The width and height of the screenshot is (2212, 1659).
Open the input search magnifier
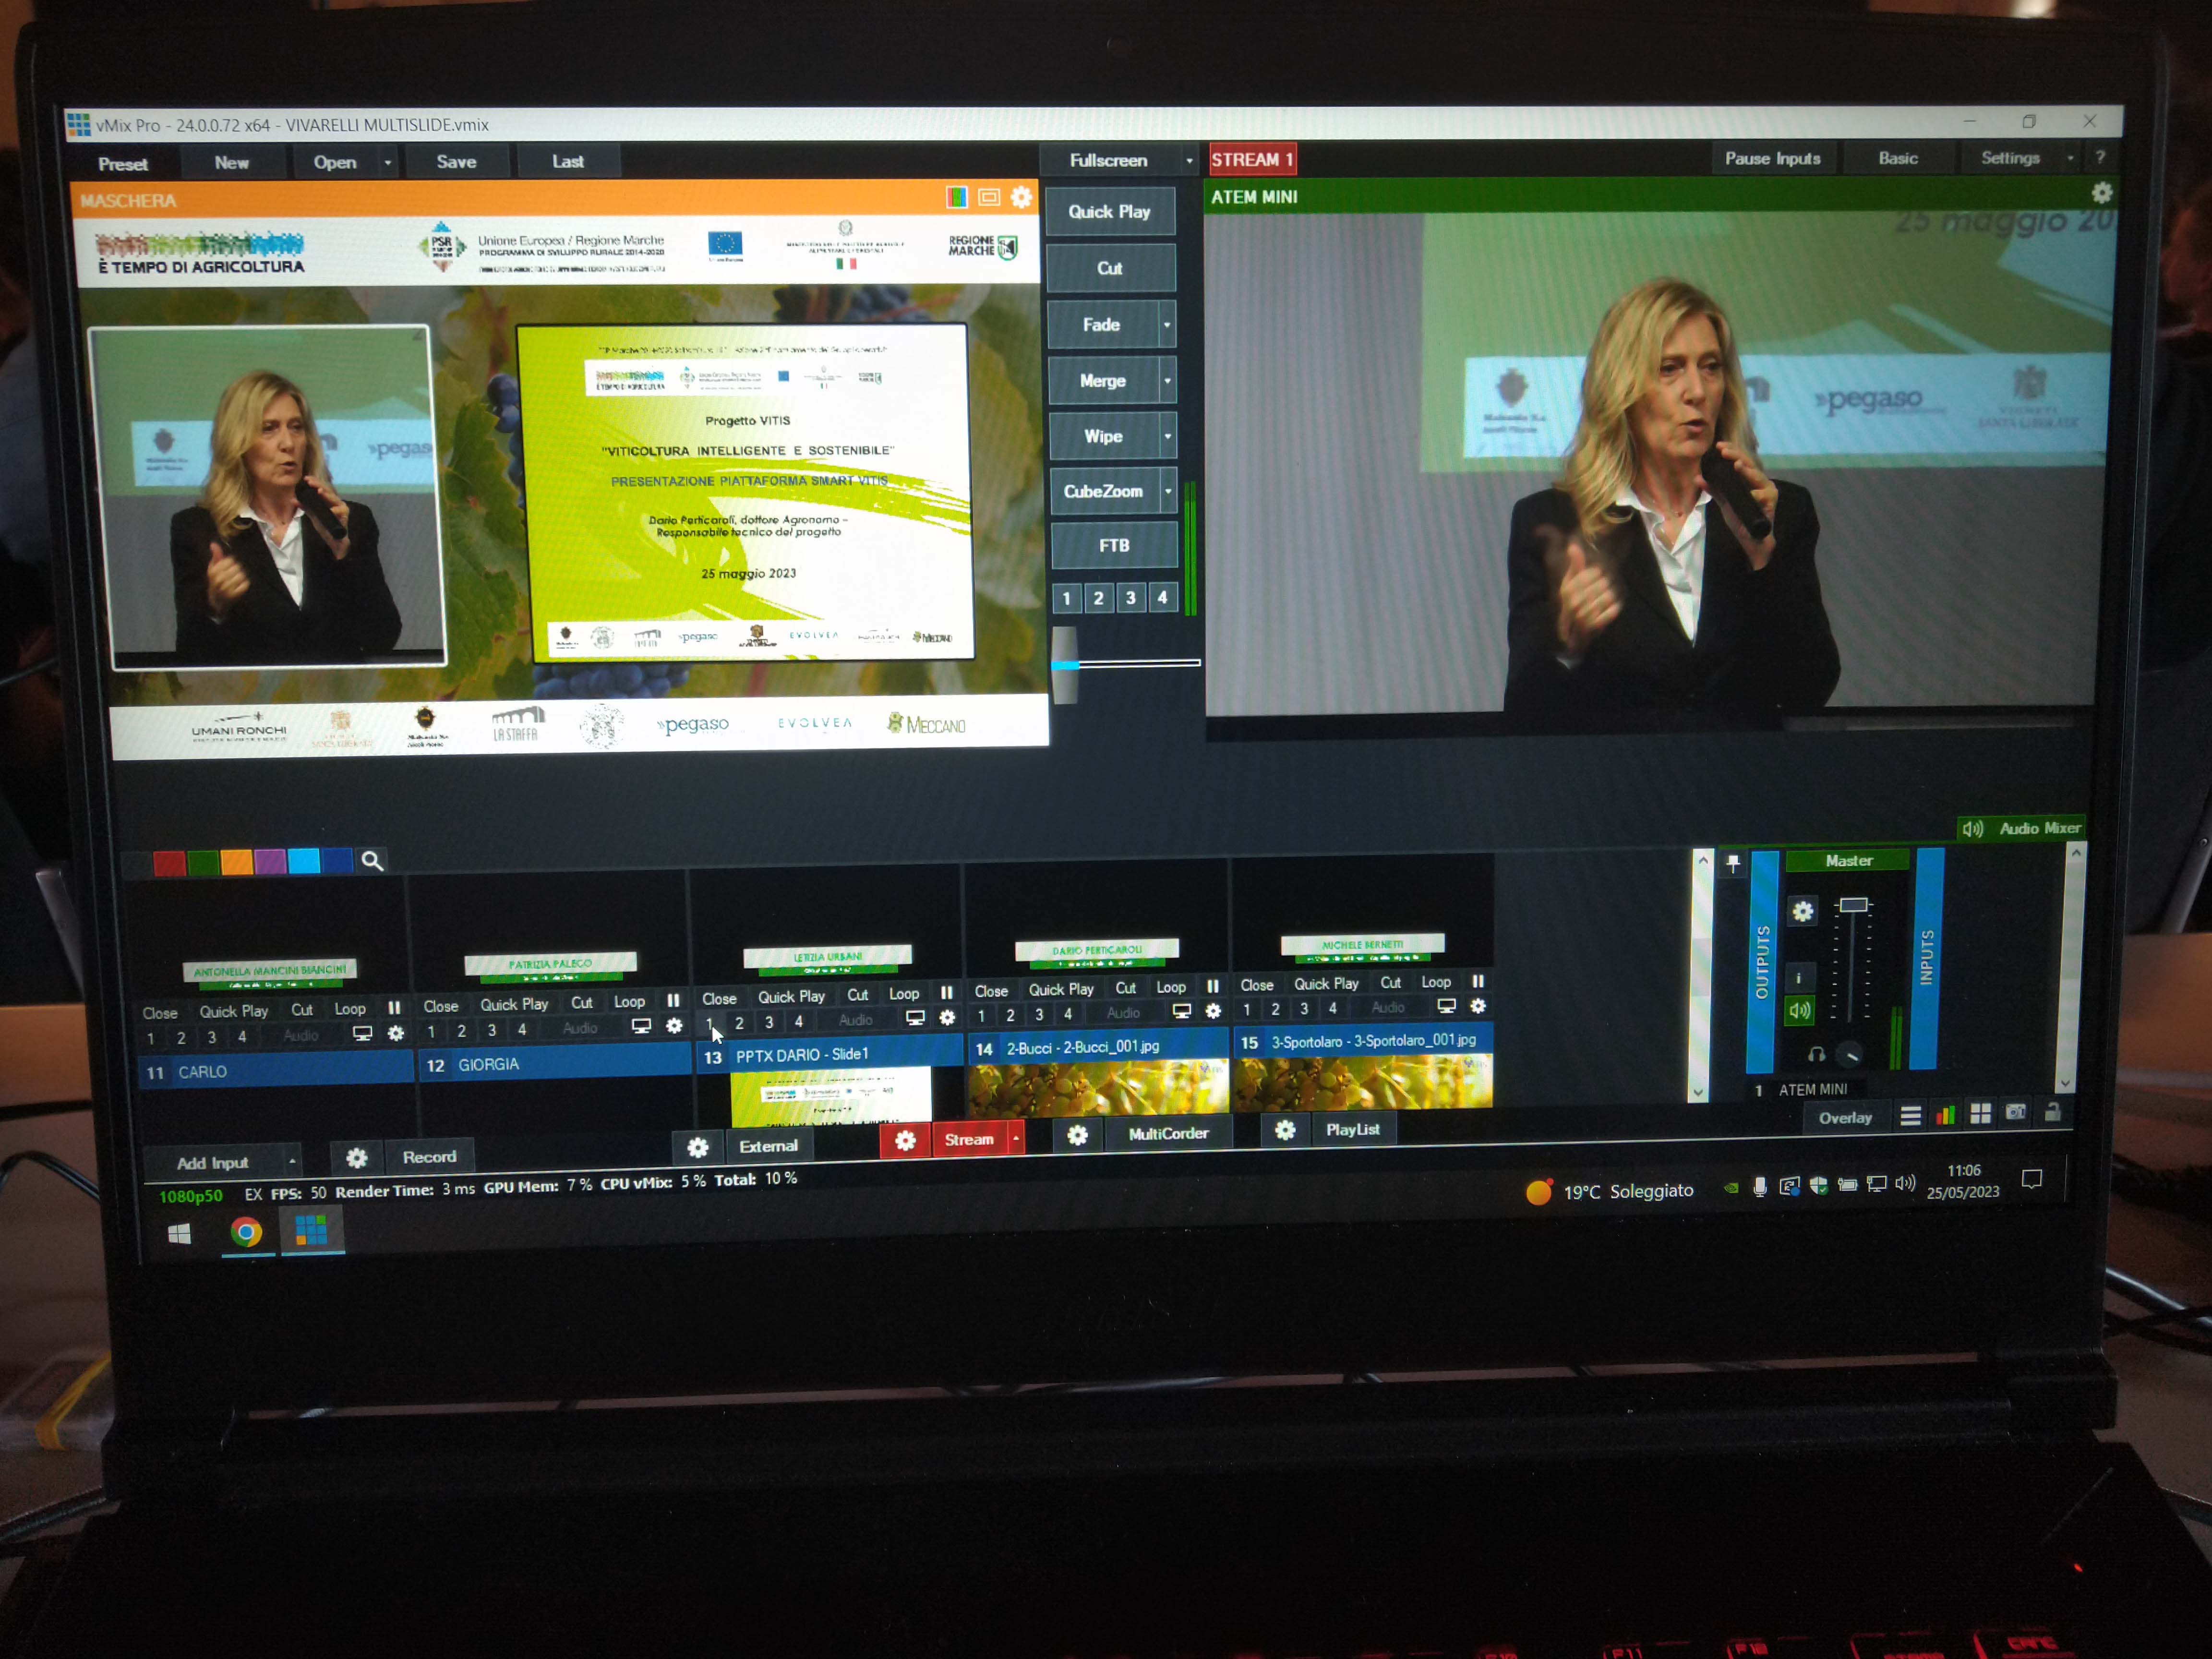[x=372, y=861]
